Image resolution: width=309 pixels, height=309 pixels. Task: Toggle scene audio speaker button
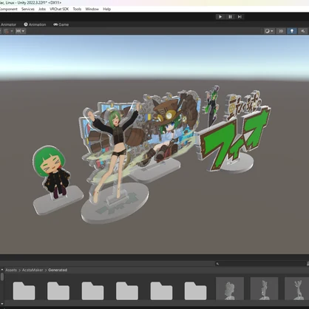(x=302, y=31)
